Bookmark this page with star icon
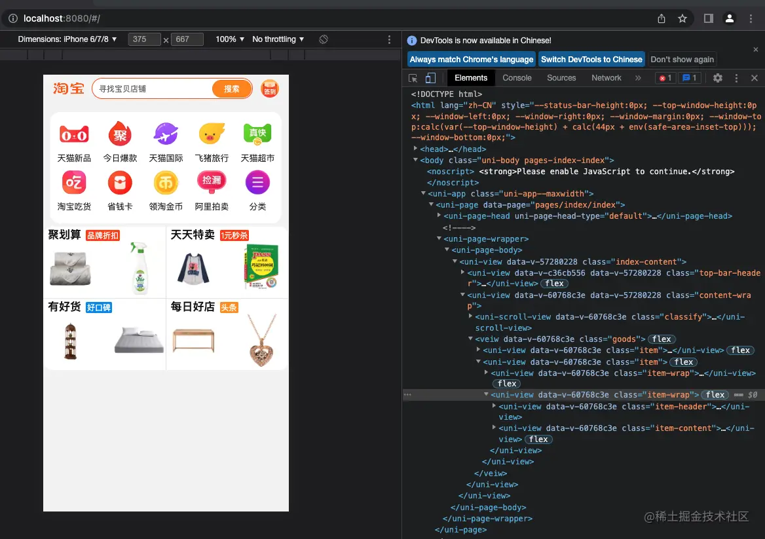This screenshot has width=765, height=539. [682, 18]
